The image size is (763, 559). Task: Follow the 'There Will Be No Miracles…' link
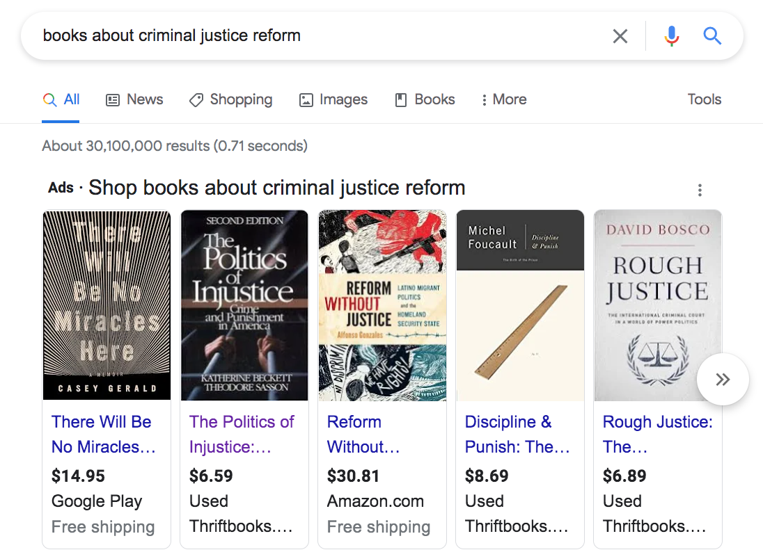(x=104, y=434)
